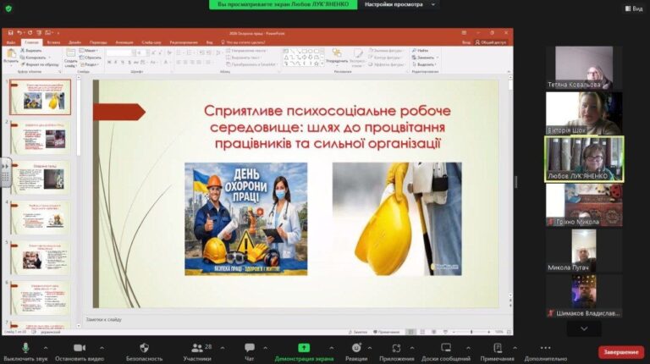
Task: Open Примечания notes icon
Action: (497, 348)
